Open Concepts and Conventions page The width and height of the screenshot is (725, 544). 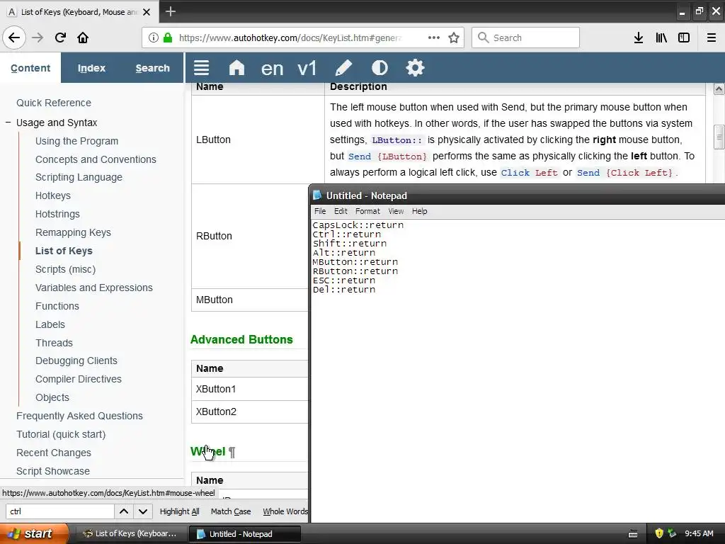click(96, 159)
